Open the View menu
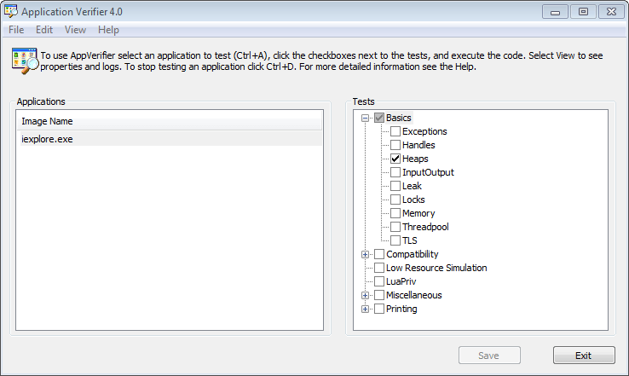Viewport: 629px width, 376px height. pos(75,30)
